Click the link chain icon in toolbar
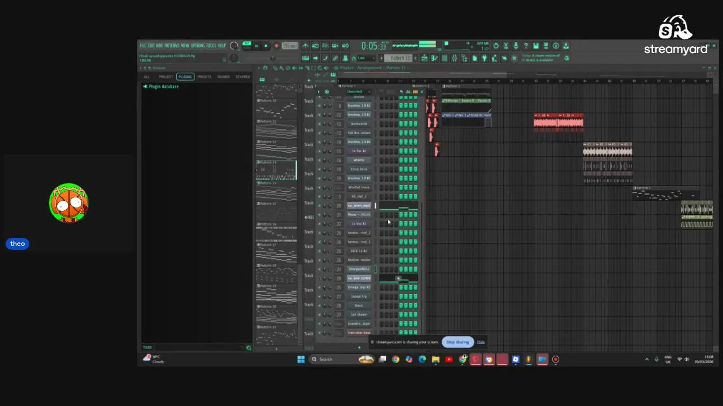 (x=335, y=58)
